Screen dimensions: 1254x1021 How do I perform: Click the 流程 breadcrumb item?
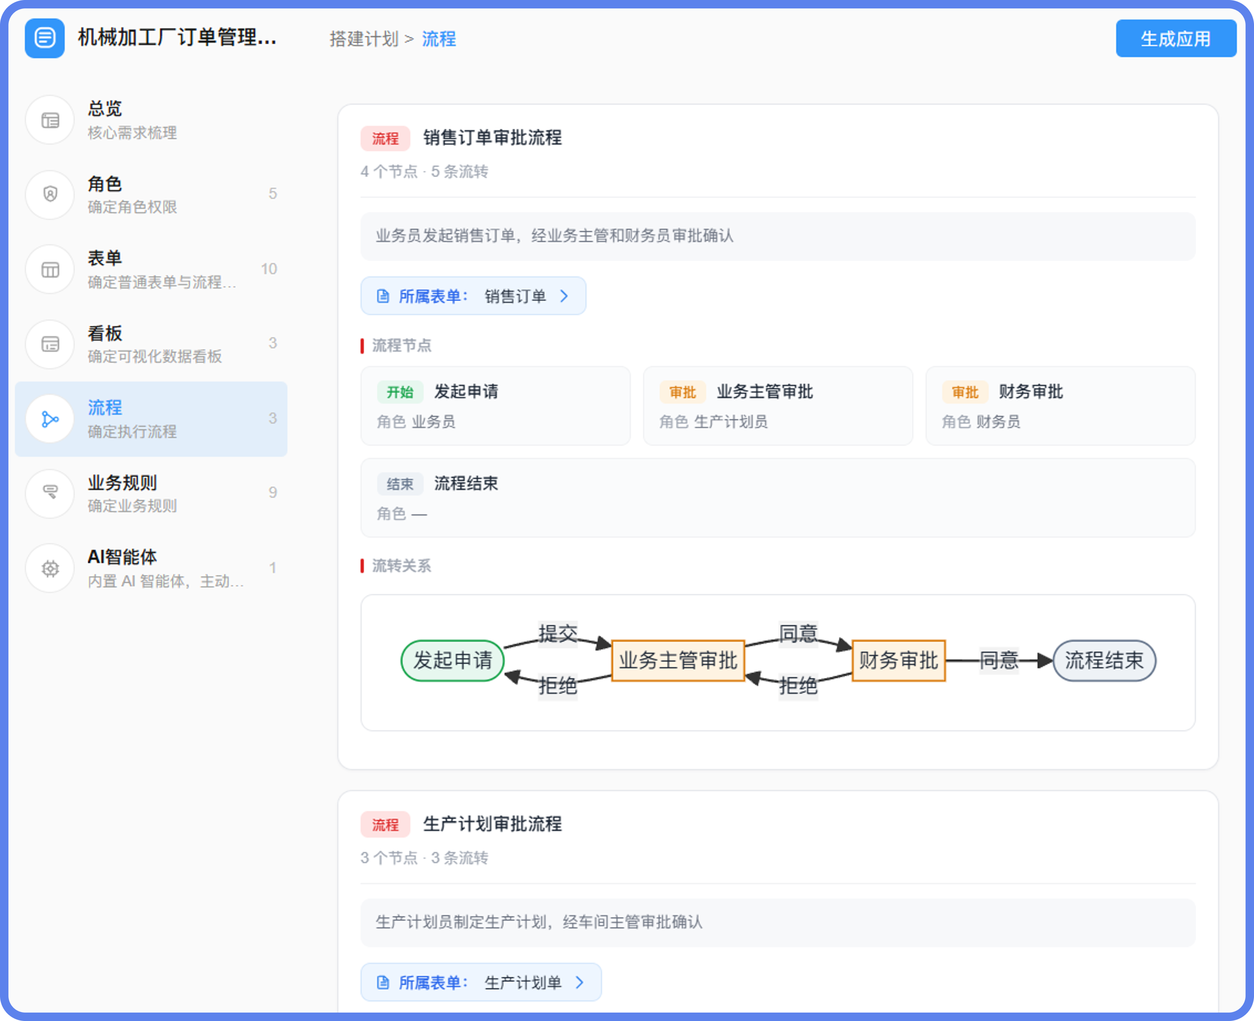point(439,39)
